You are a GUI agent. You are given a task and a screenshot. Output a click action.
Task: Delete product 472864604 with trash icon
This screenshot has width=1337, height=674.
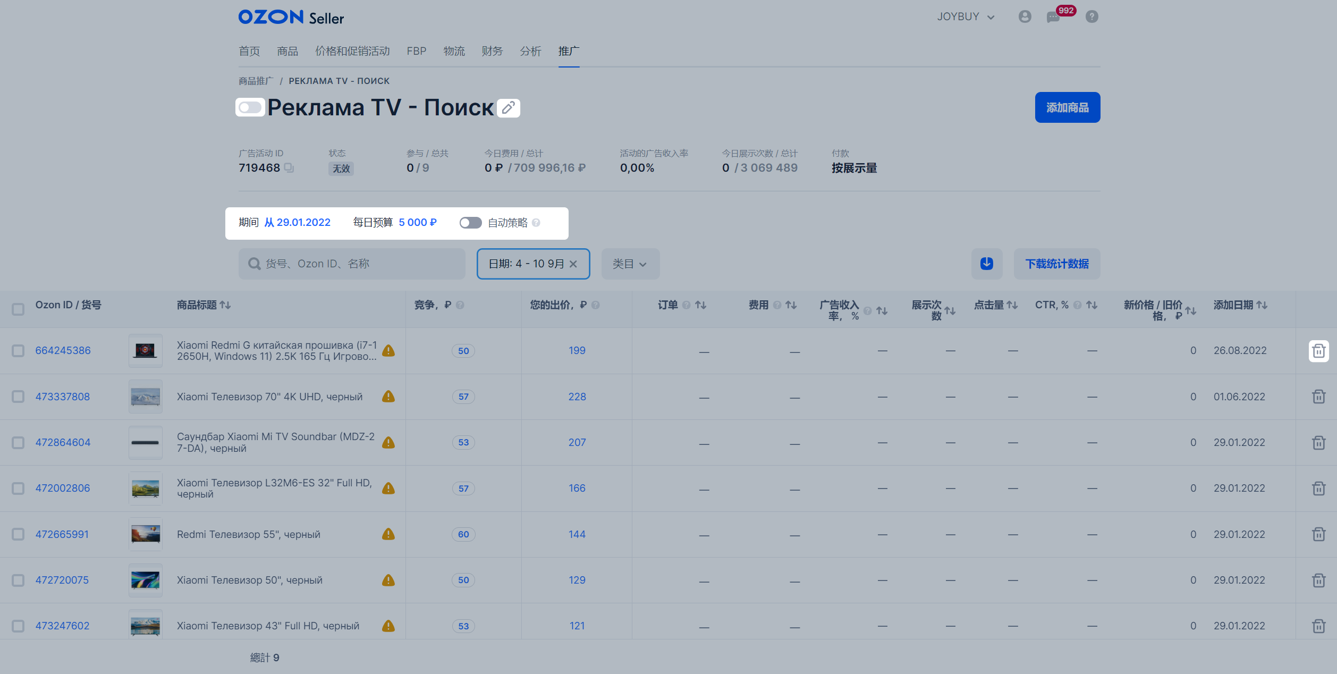click(1318, 443)
